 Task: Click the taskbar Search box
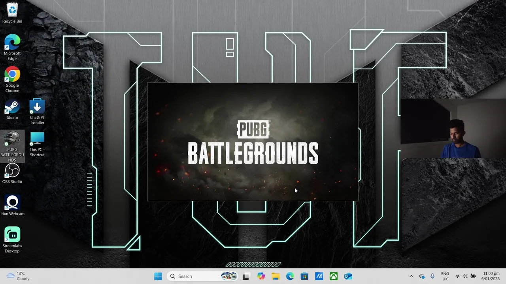pyautogui.click(x=203, y=276)
